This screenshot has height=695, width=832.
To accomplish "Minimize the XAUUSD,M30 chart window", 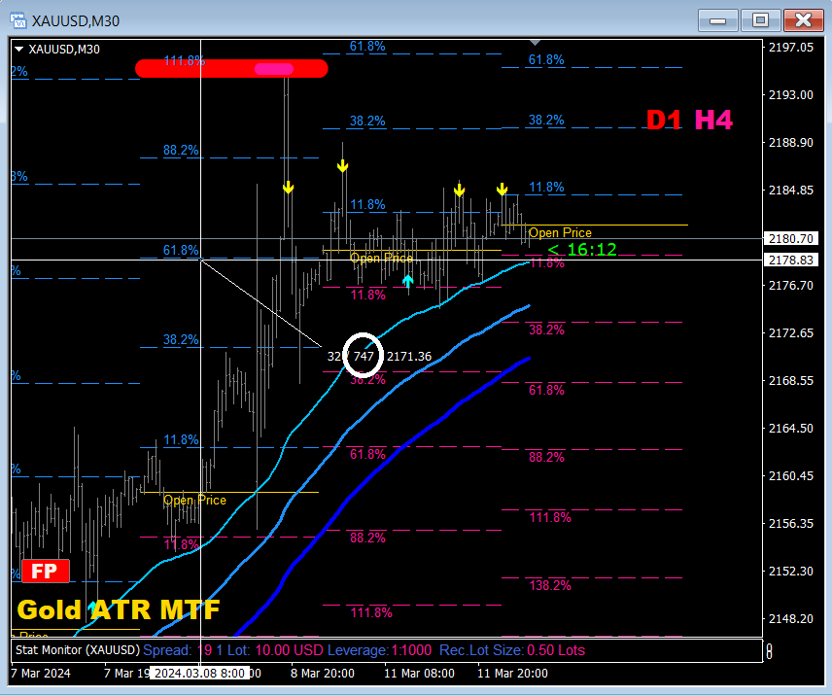I will tap(718, 20).
